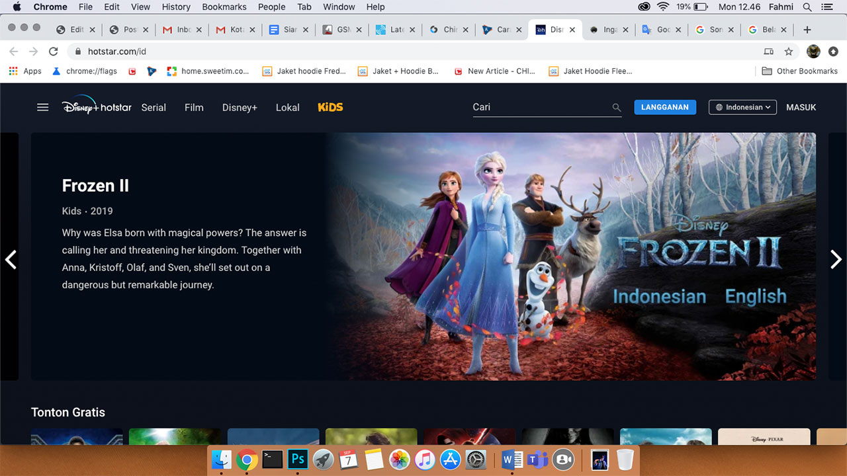The height and width of the screenshot is (476, 847).
Task: Open App Store from the dock
Action: [x=451, y=459]
